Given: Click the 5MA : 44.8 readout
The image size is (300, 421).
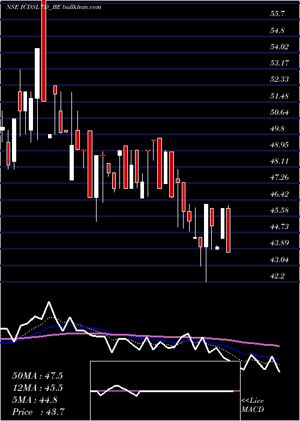Looking at the screenshot, I should point(35,400).
